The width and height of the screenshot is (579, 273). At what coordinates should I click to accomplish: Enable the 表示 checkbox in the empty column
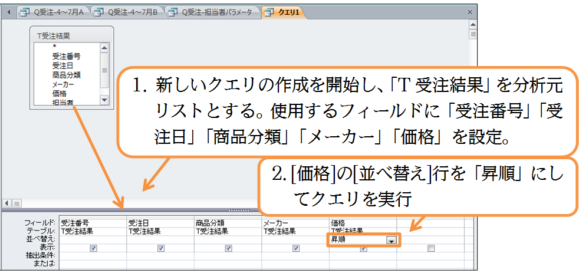click(430, 248)
